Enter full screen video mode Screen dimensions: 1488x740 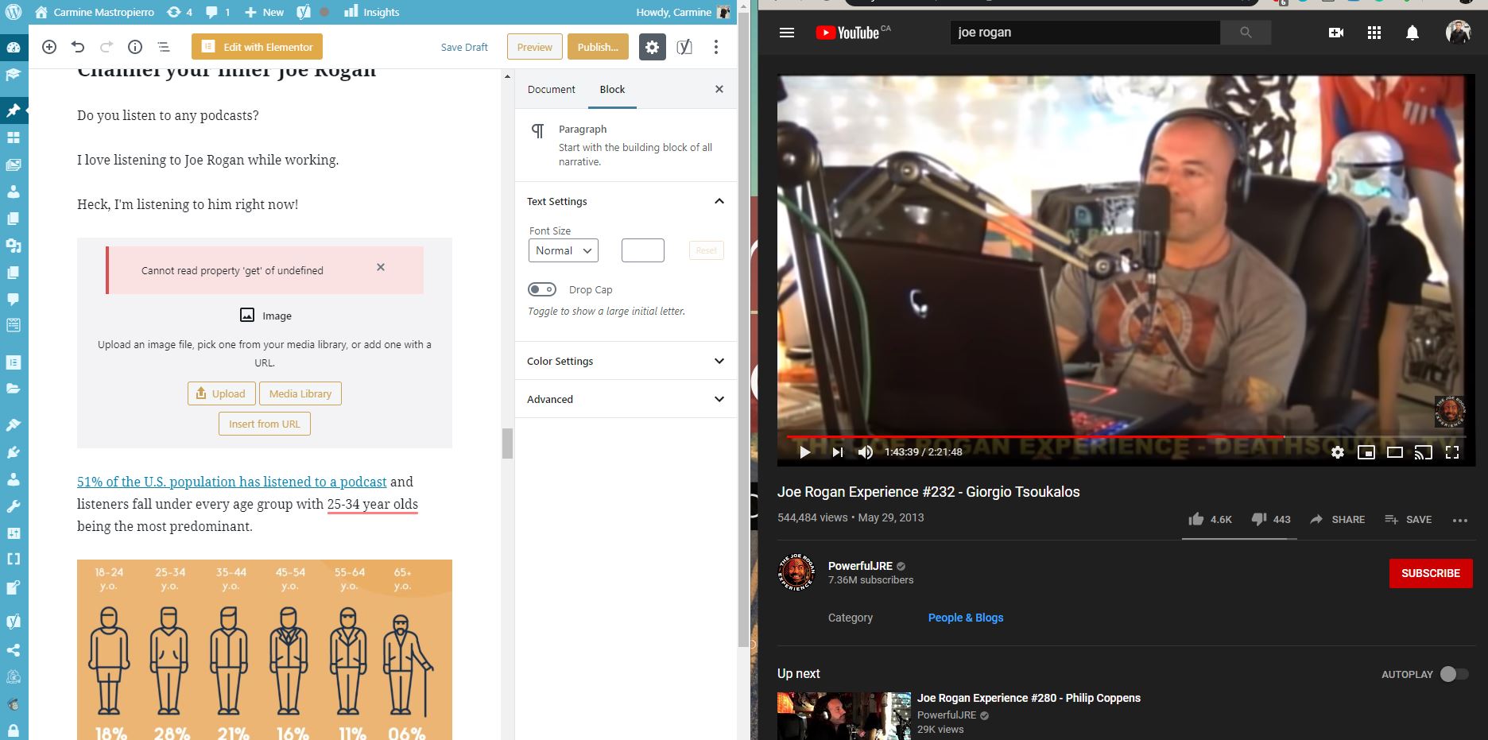click(1452, 451)
